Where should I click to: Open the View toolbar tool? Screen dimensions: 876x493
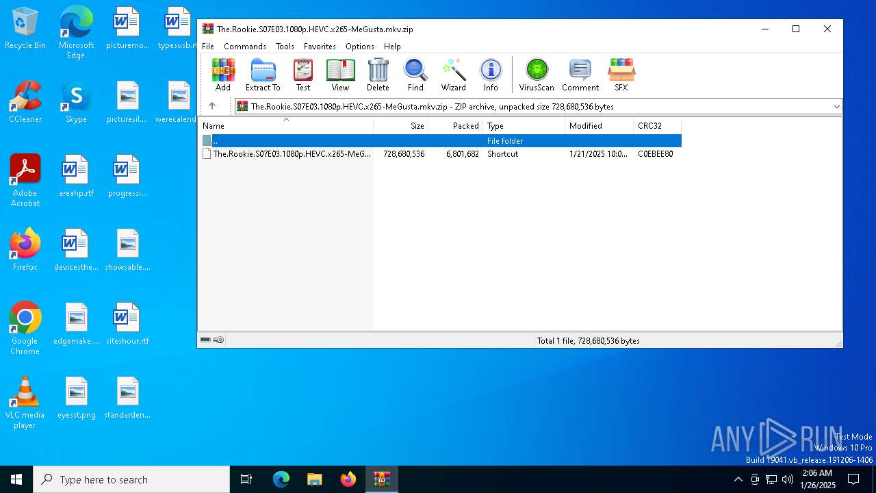[340, 75]
